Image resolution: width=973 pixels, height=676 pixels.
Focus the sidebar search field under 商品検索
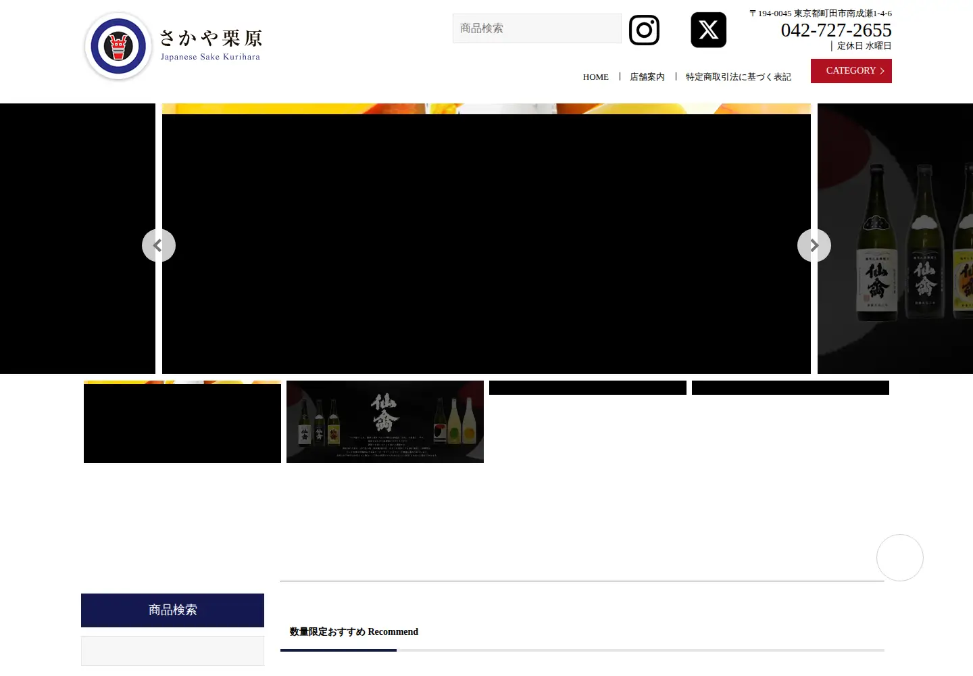(172, 651)
